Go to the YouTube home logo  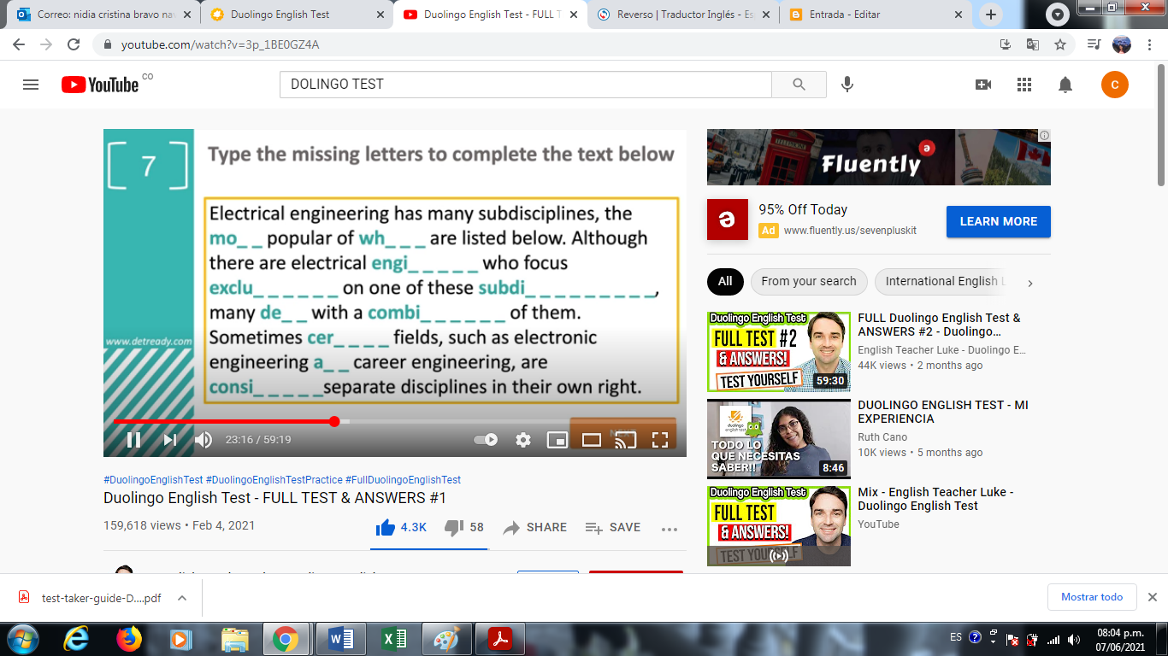[100, 85]
